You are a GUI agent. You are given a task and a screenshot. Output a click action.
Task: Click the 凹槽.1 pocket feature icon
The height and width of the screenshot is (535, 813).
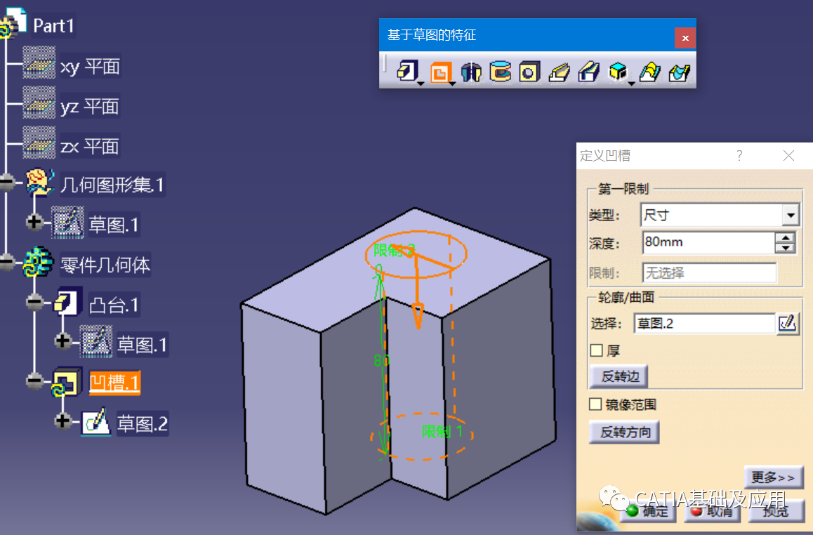pyautogui.click(x=67, y=382)
